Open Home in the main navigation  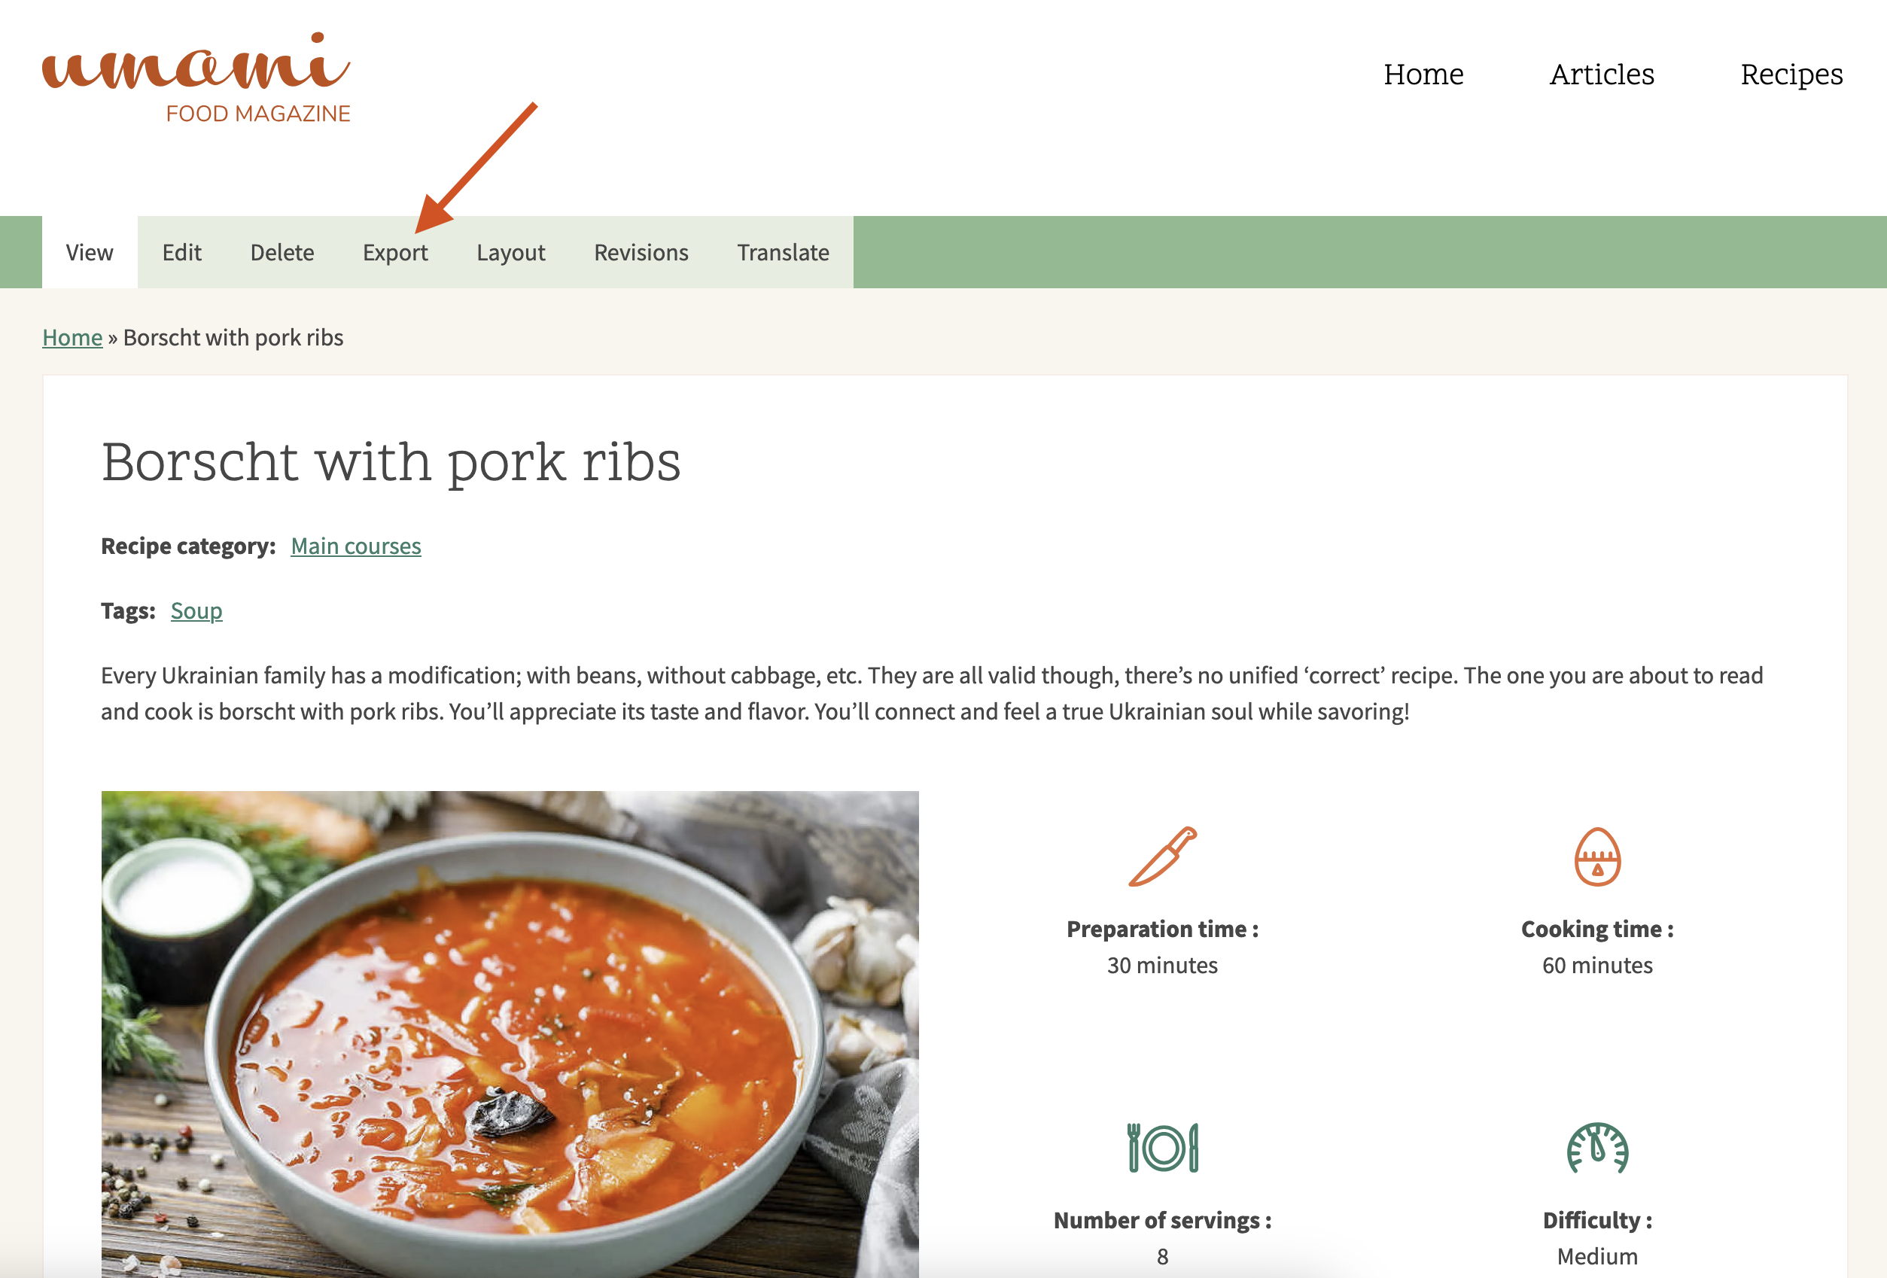[1423, 75]
